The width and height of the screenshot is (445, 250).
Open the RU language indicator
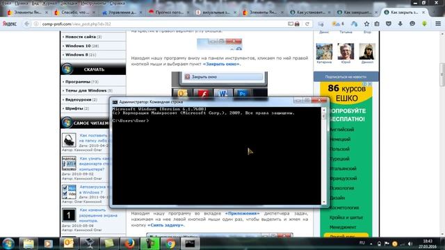click(x=362, y=243)
